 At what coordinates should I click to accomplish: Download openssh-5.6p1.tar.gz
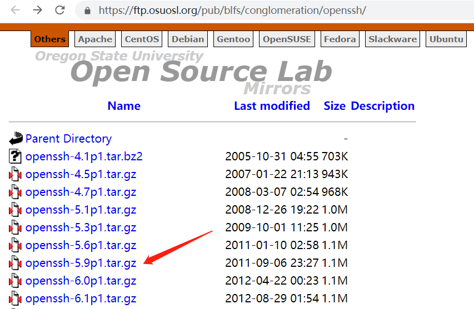[x=81, y=246]
